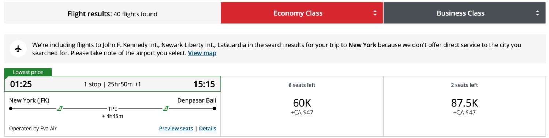Open the View map link
This screenshot has height=138, width=549.
[x=202, y=53]
